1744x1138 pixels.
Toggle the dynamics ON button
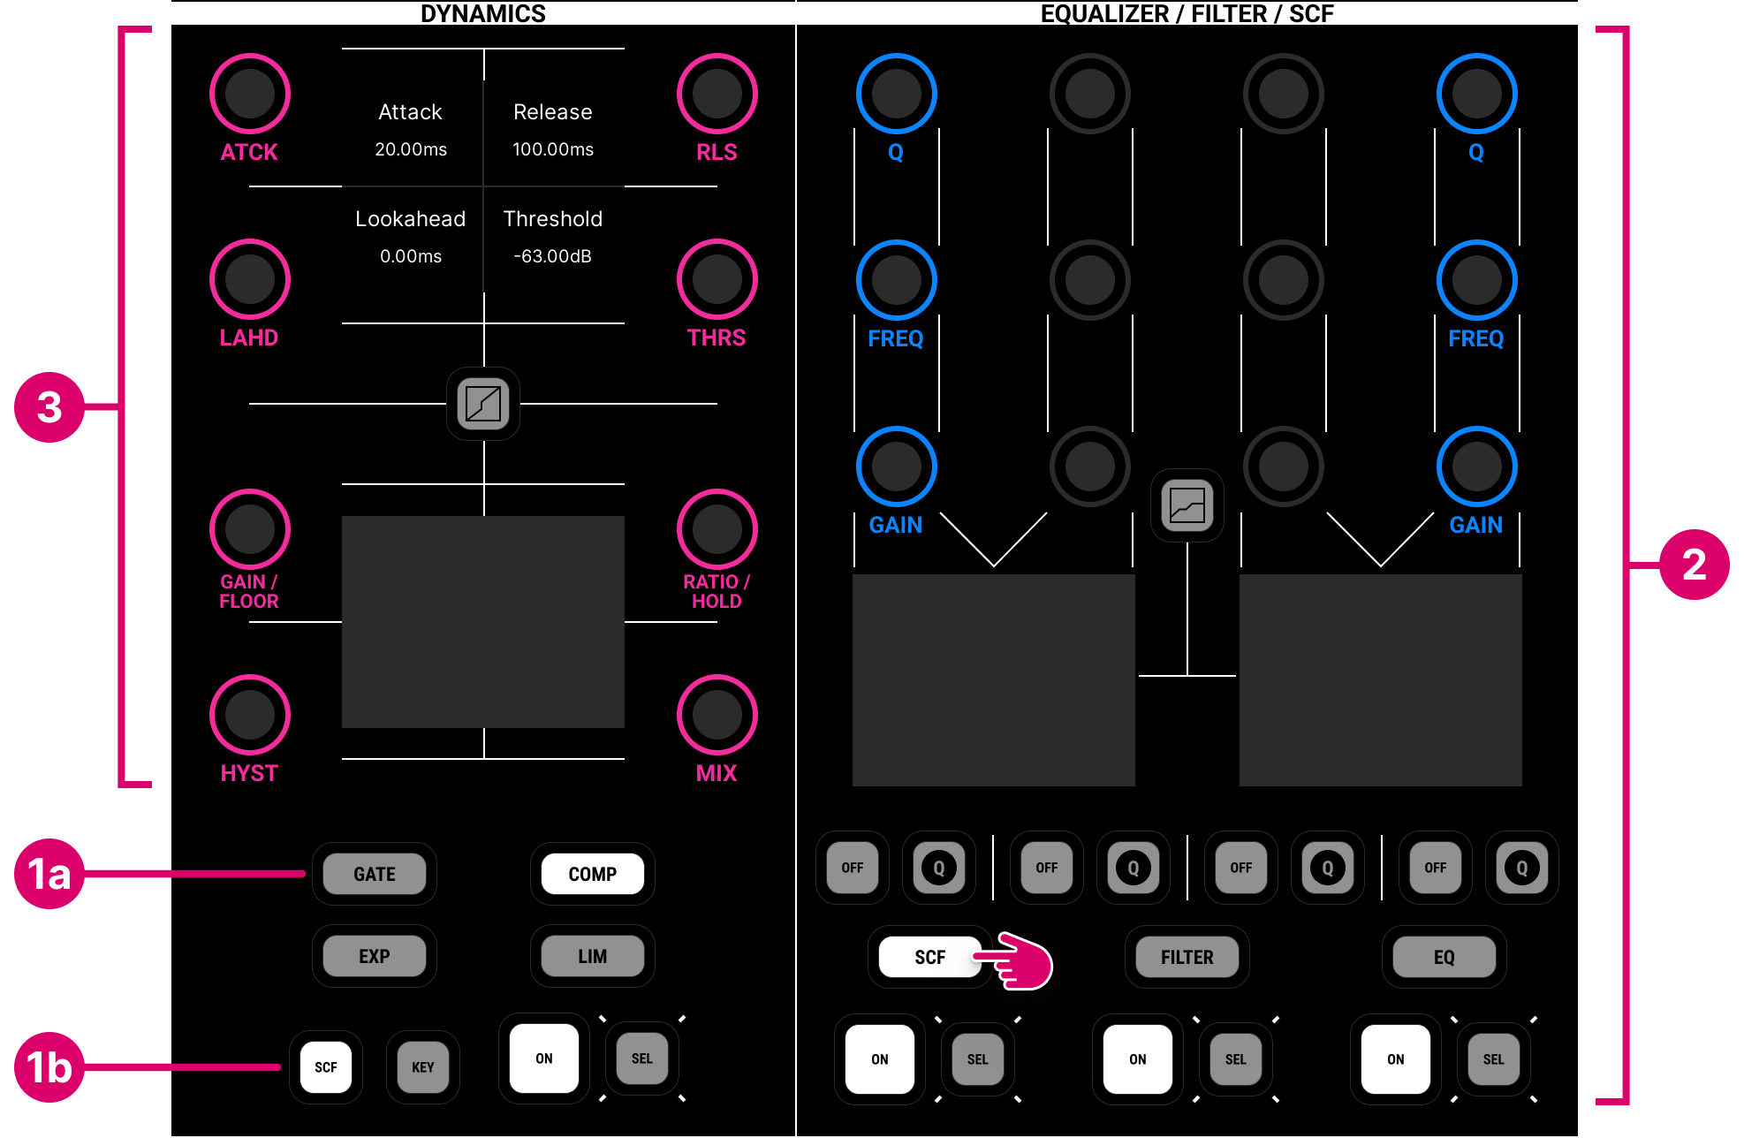[x=544, y=1058]
